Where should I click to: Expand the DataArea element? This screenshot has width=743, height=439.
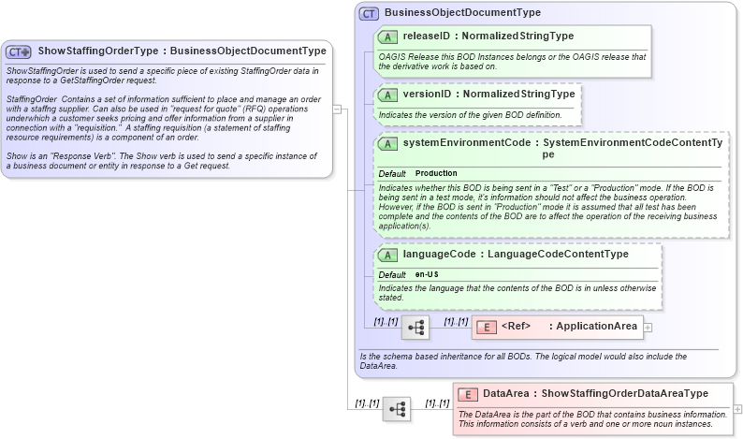737,409
